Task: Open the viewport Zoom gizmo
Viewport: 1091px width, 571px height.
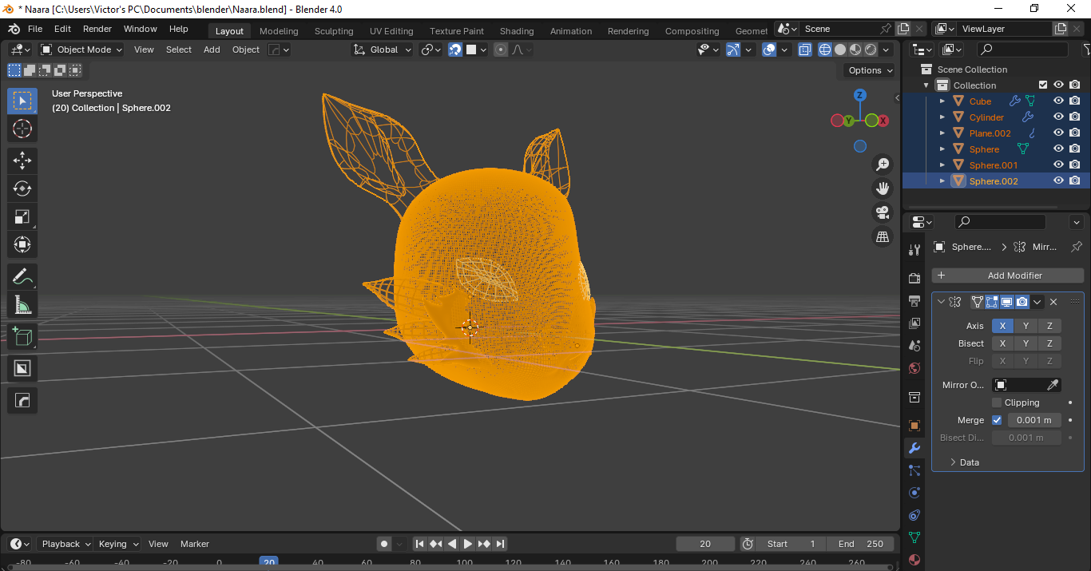Action: click(883, 165)
